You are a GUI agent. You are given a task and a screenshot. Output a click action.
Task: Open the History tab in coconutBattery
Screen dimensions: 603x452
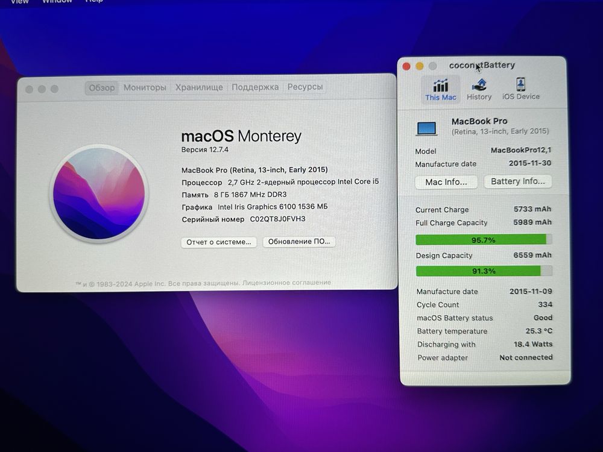tap(479, 90)
